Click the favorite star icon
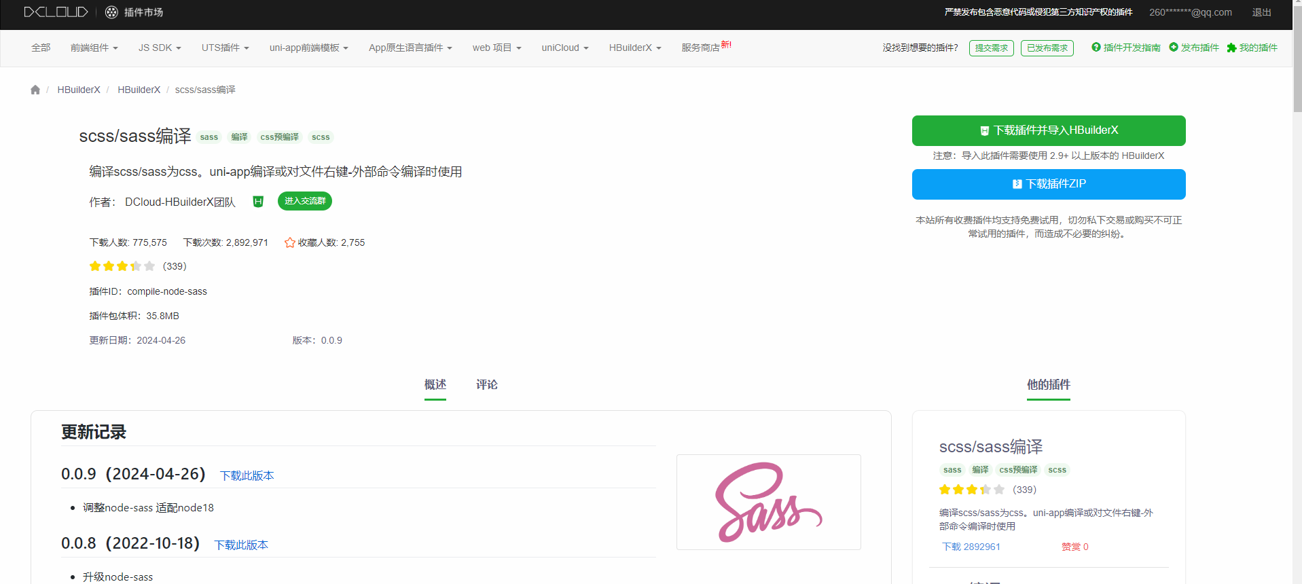The image size is (1302, 584). 290,242
